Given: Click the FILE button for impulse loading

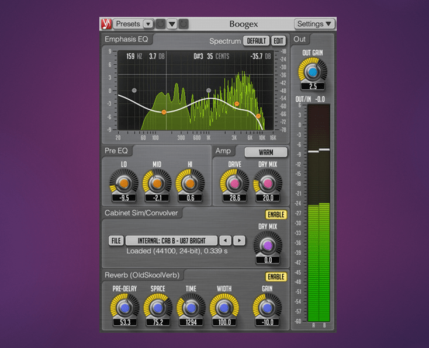Looking at the screenshot, I should (x=116, y=241).
